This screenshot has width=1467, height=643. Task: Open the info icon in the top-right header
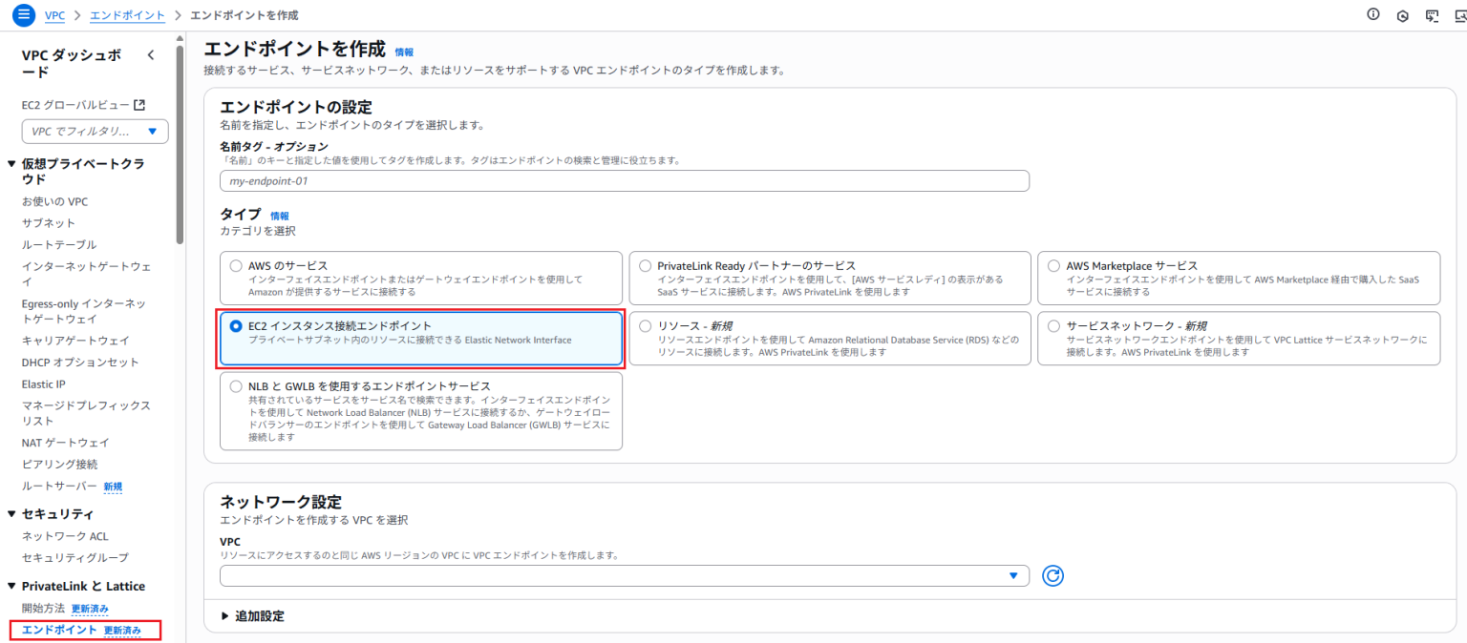(1372, 15)
